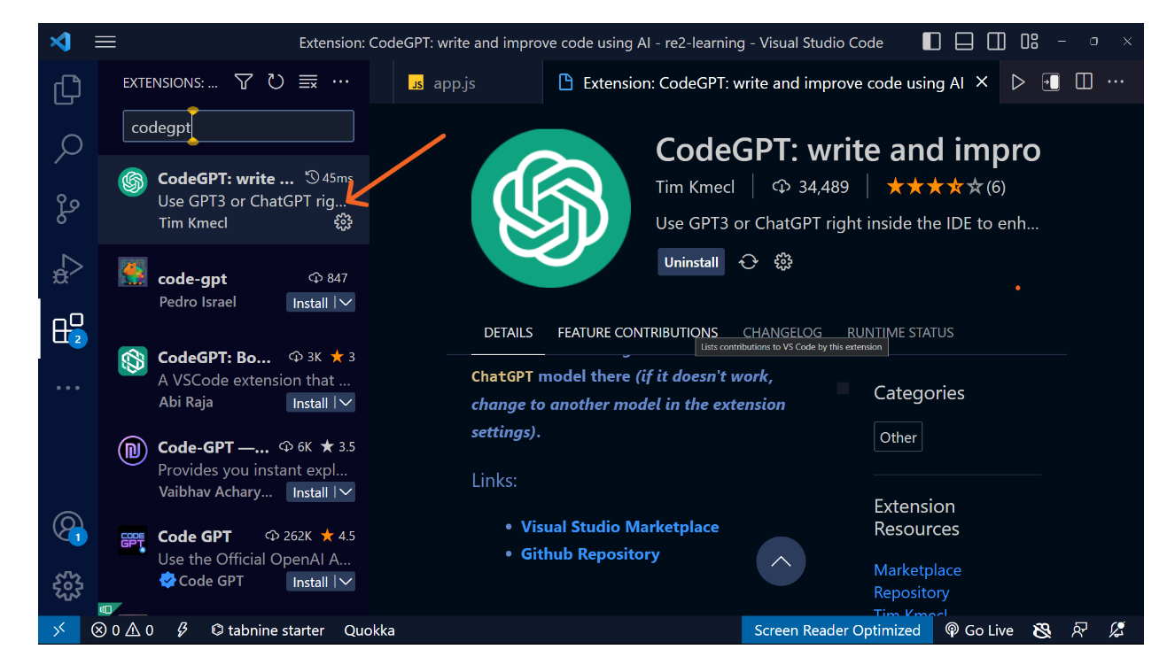Open install dropdown arrow for code-gpt

[346, 303]
